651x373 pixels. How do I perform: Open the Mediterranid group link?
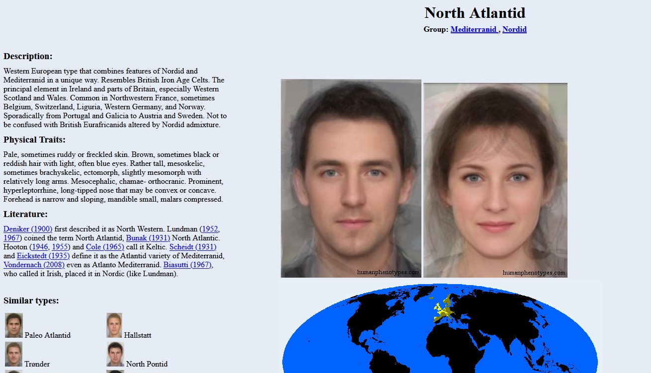tap(474, 29)
